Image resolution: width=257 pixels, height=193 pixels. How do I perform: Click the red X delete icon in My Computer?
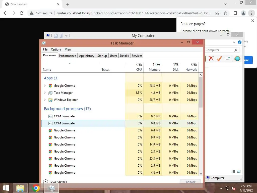click(x=211, y=58)
